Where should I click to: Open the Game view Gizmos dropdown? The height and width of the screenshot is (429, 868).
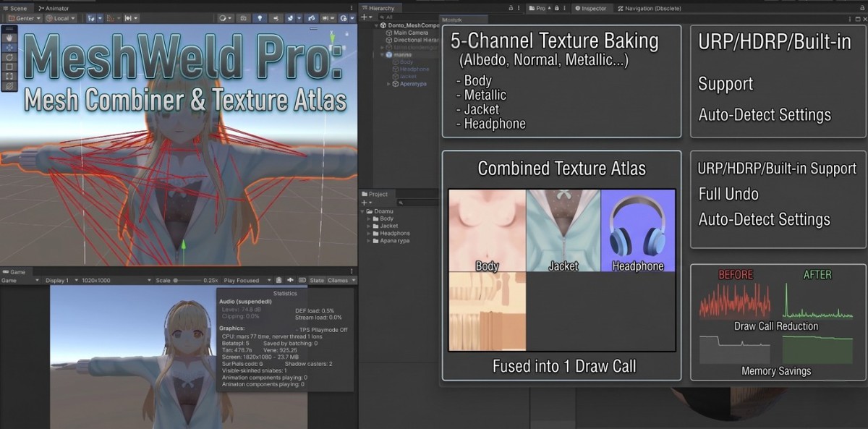coord(341,280)
